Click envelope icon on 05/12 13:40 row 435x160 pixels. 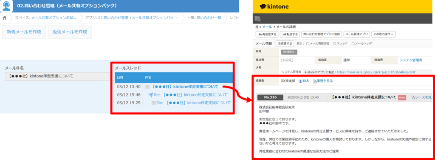click(x=147, y=87)
